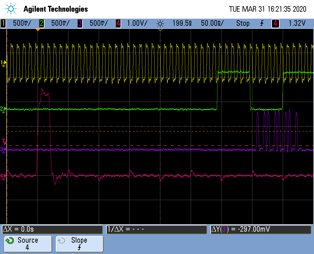Click the 50.00ns/ timebase value
Image resolution: width=314 pixels, height=254 pixels.
[x=212, y=23]
